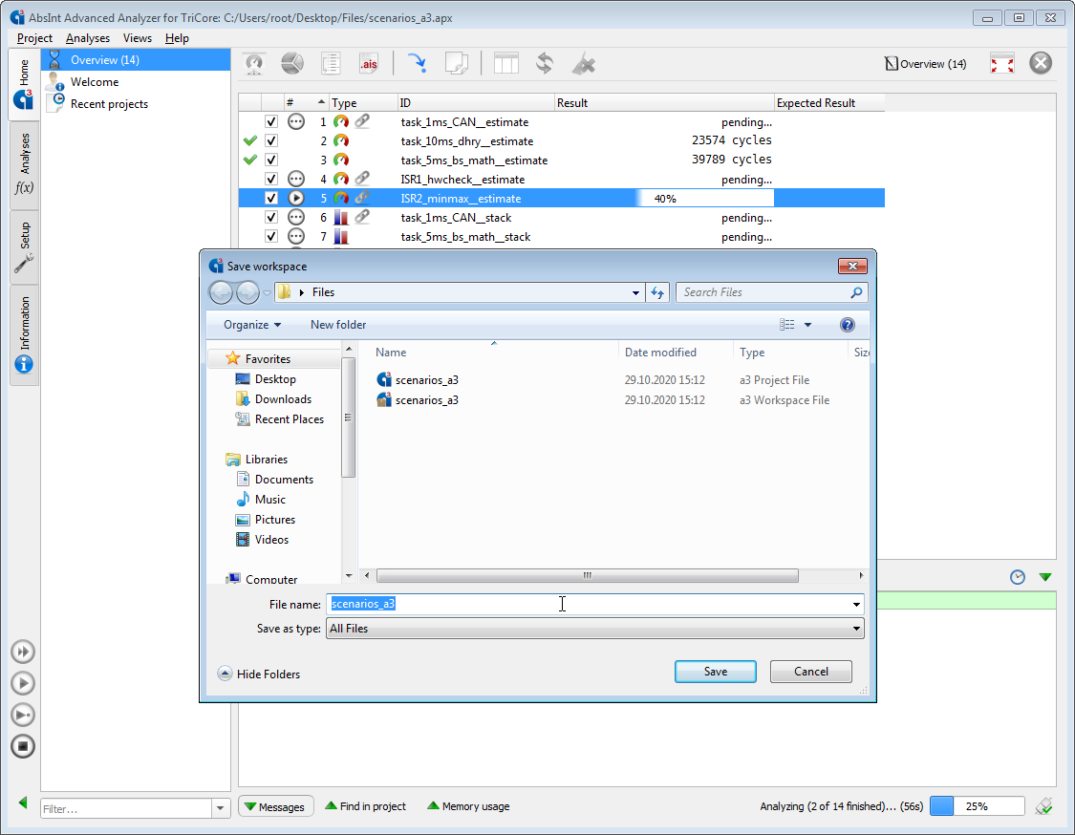Expand the Memory usage panel
This screenshot has width=1075, height=835.
coord(468,806)
